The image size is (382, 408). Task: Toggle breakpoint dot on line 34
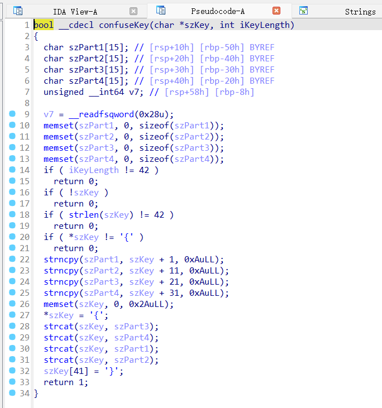(x=12, y=392)
